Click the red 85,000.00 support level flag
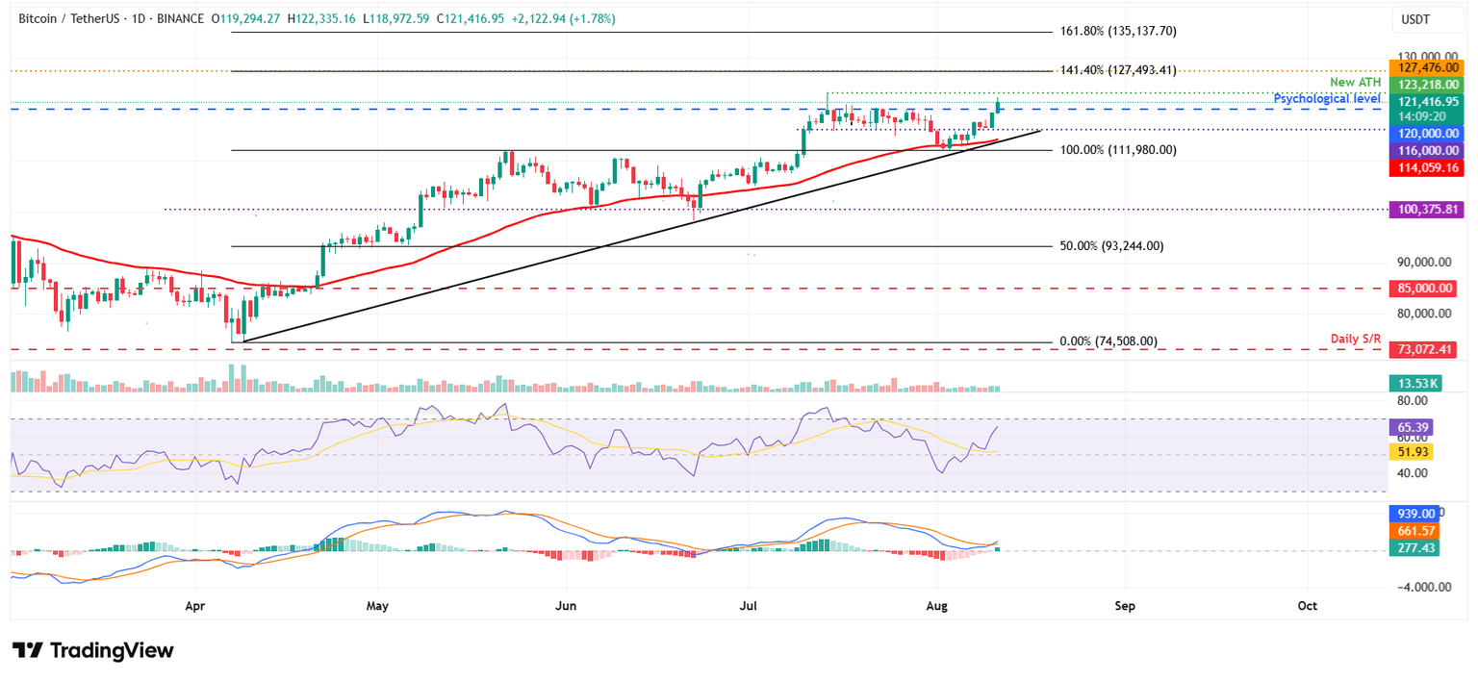The width and height of the screenshot is (1478, 681). coord(1428,288)
